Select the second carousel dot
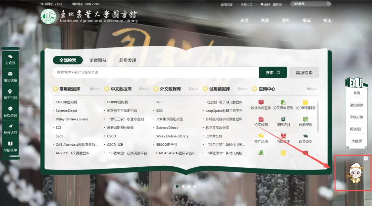The width and height of the screenshot is (372, 206). pyautogui.click(x=183, y=187)
